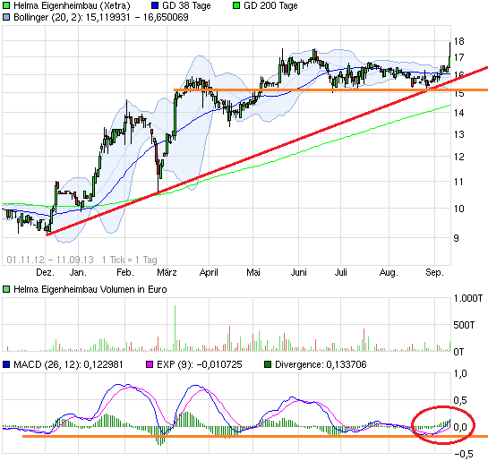The image size is (488, 461).
Task: Click the tallest volume bar in March
Action: 175,329
